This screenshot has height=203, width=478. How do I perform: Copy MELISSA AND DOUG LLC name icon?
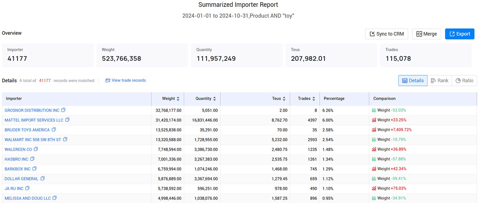(x=55, y=198)
